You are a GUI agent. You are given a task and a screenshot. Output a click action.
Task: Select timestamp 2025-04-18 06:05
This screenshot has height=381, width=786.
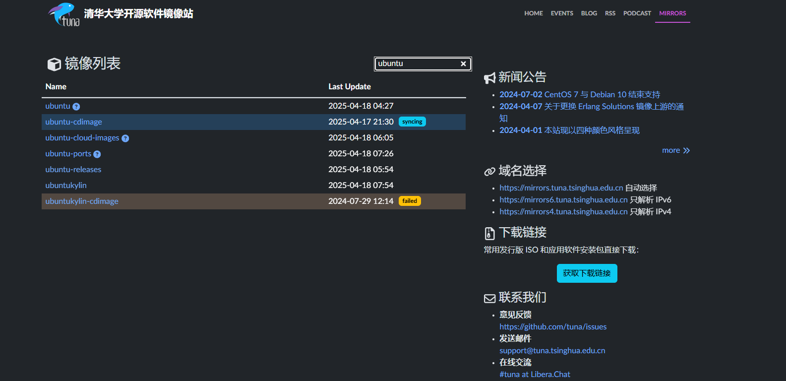click(x=361, y=138)
